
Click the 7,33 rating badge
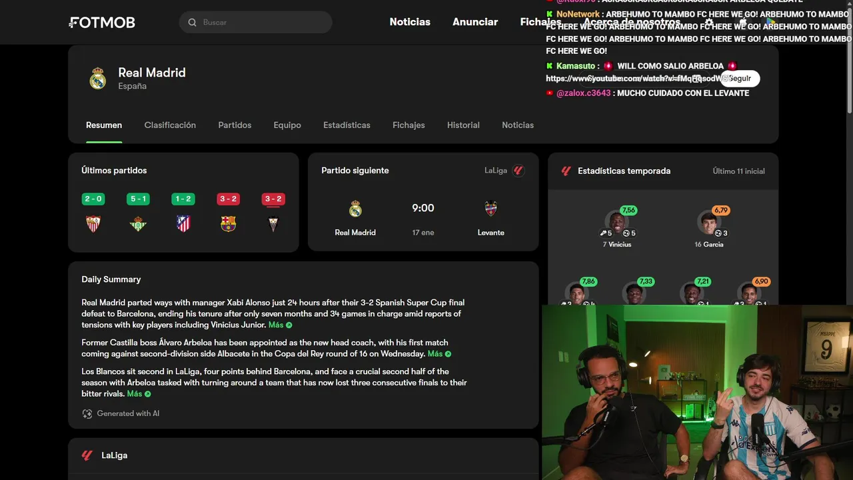(646, 281)
